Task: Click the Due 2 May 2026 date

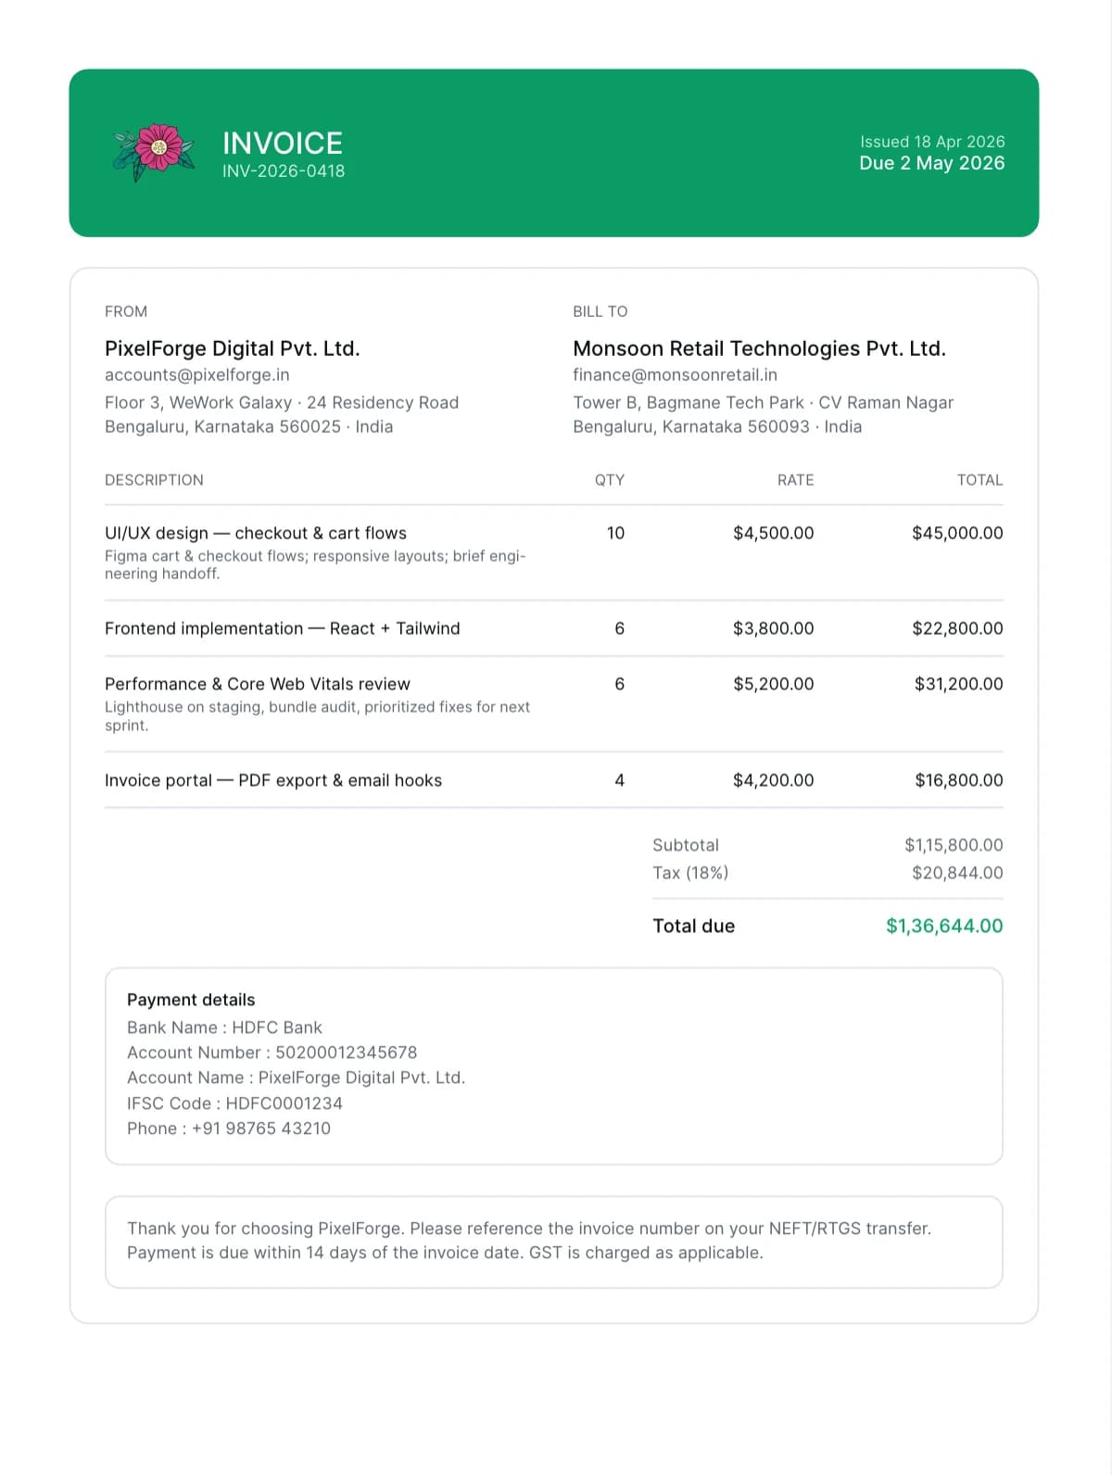Action: point(932,163)
